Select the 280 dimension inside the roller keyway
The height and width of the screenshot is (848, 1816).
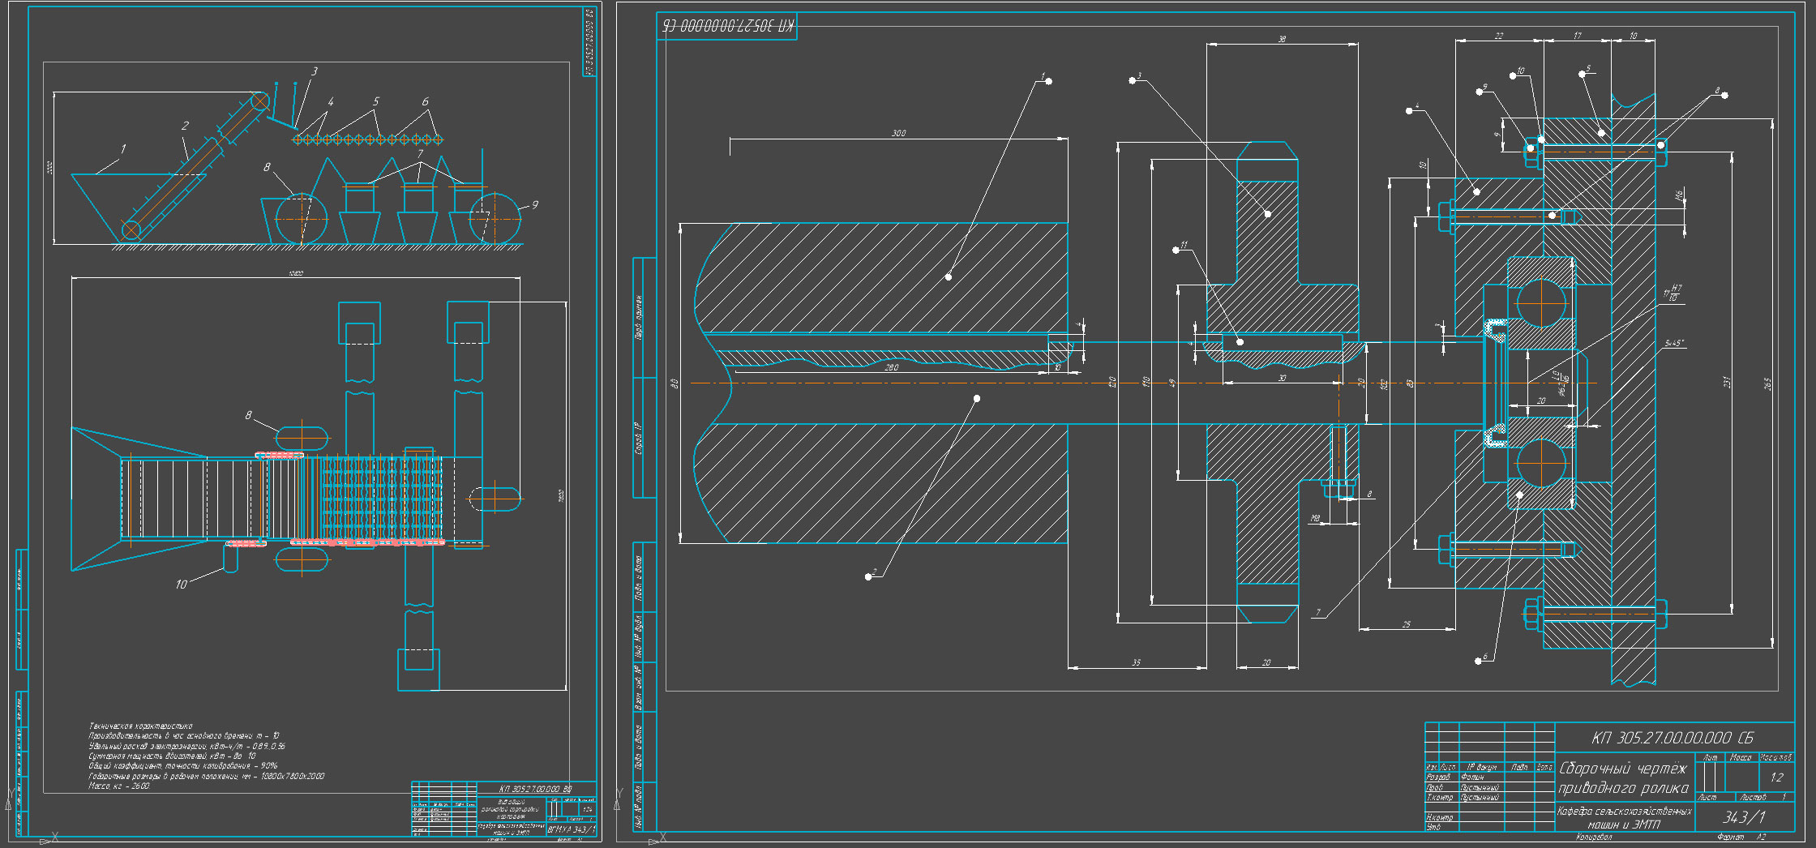[891, 367]
